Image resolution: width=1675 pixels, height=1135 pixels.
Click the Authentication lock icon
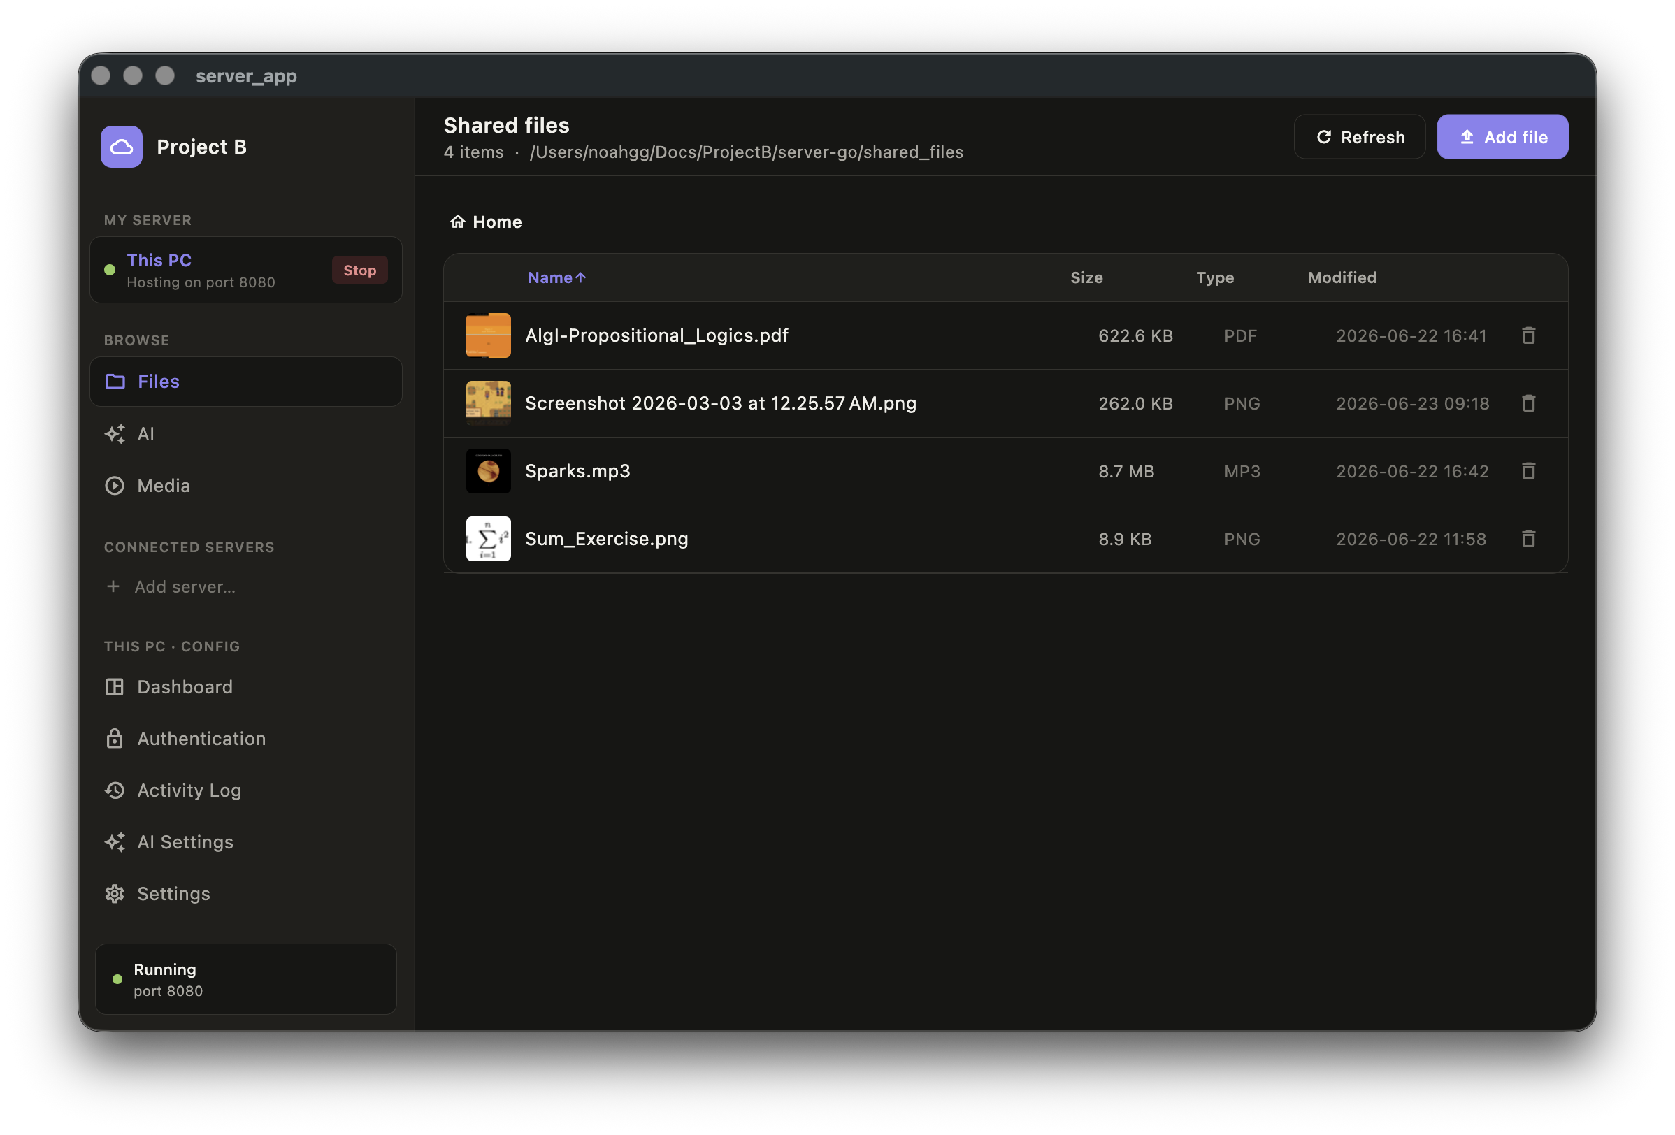click(115, 739)
